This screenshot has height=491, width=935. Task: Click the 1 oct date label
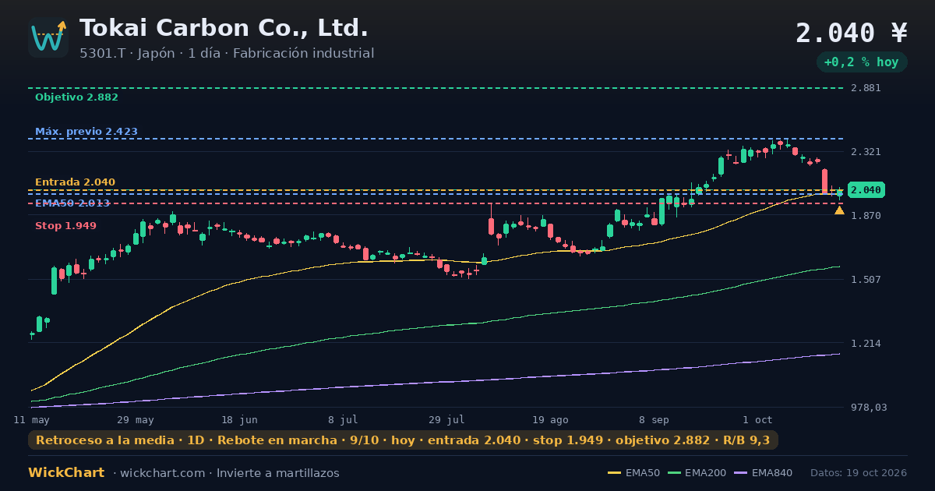(757, 419)
